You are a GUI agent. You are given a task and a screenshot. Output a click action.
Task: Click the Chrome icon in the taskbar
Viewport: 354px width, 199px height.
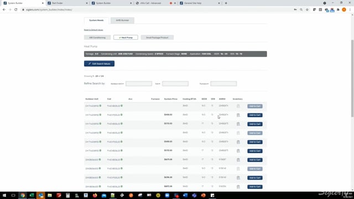click(x=23, y=195)
